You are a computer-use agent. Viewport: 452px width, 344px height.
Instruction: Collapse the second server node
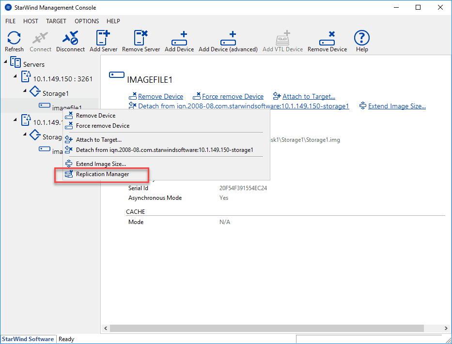point(16,119)
